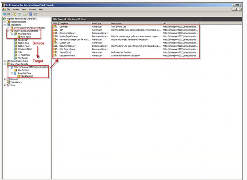The image size is (247, 180).
Task: Click the Classification Rules node icon
Action: [8, 61]
